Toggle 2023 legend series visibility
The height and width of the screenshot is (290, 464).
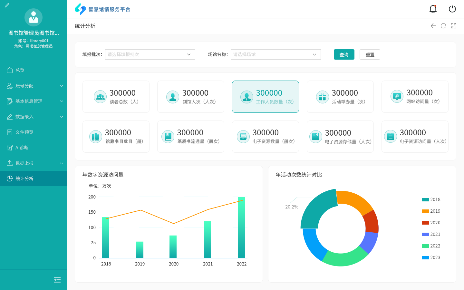pos(431,257)
